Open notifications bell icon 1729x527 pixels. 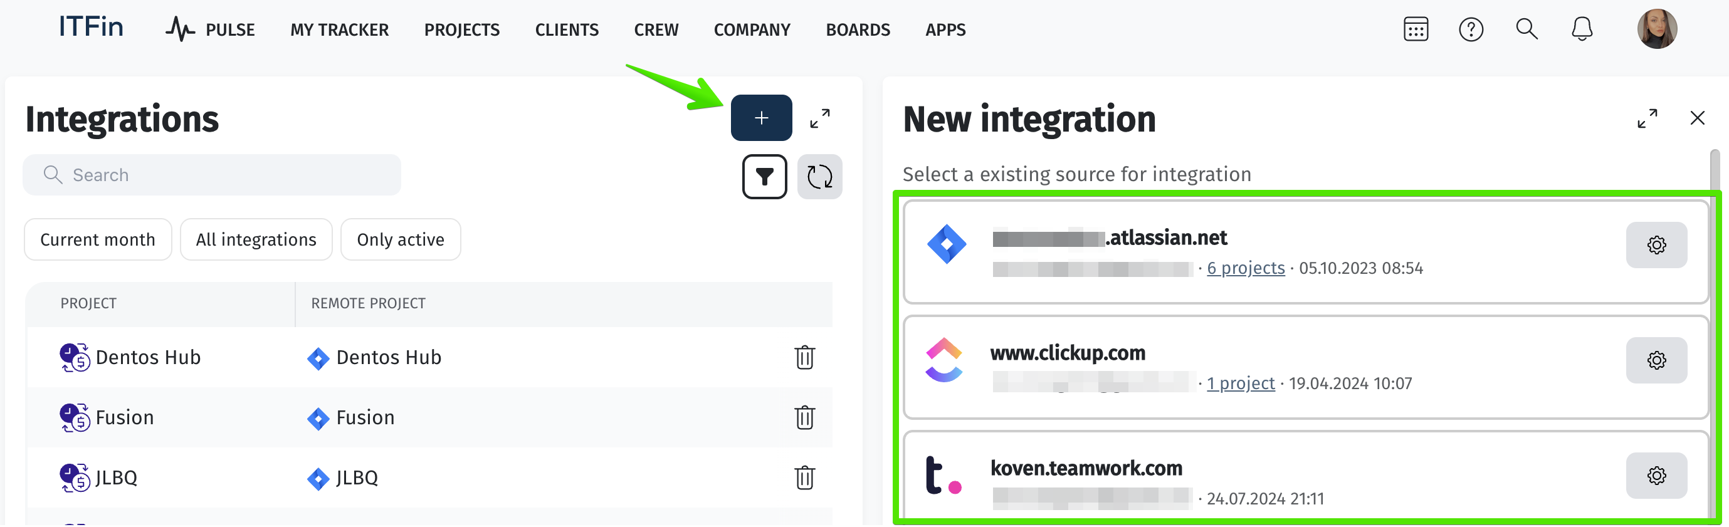pos(1582,29)
